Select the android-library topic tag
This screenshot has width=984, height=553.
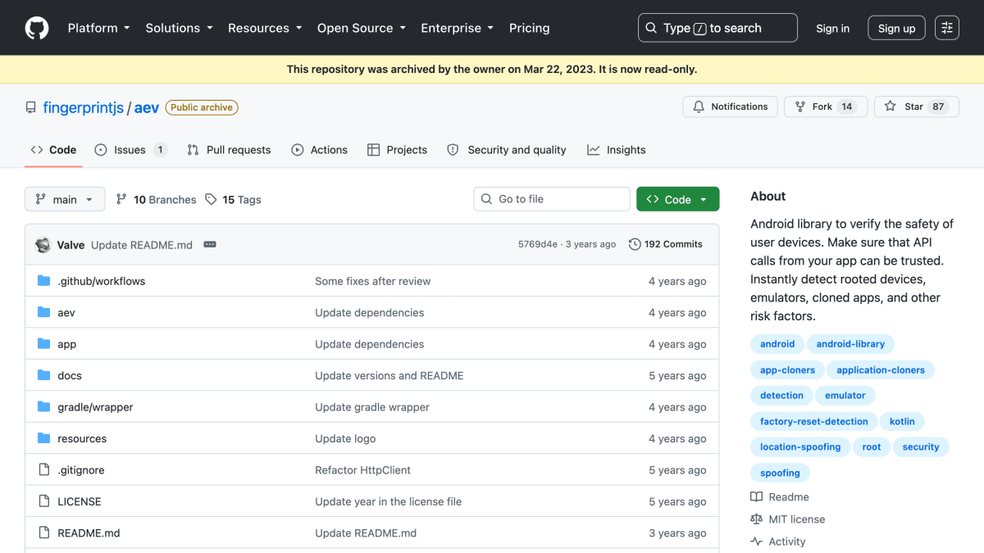click(x=850, y=344)
